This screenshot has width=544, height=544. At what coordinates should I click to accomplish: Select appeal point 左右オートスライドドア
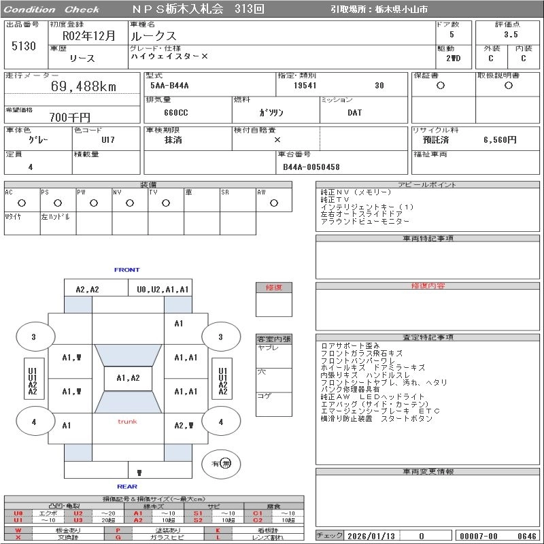coord(362,214)
